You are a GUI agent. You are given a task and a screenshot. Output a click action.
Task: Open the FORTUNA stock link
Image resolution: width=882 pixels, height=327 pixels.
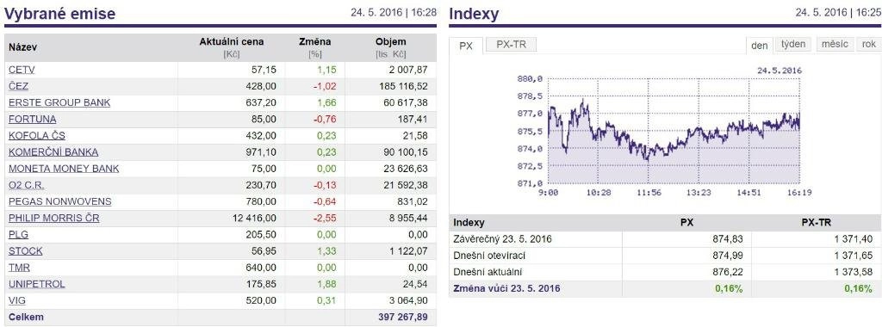coord(32,119)
